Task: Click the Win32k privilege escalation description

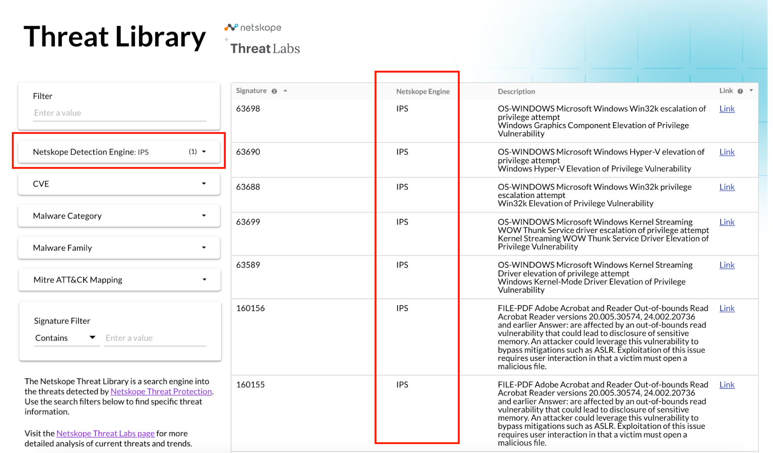Action: (595, 195)
